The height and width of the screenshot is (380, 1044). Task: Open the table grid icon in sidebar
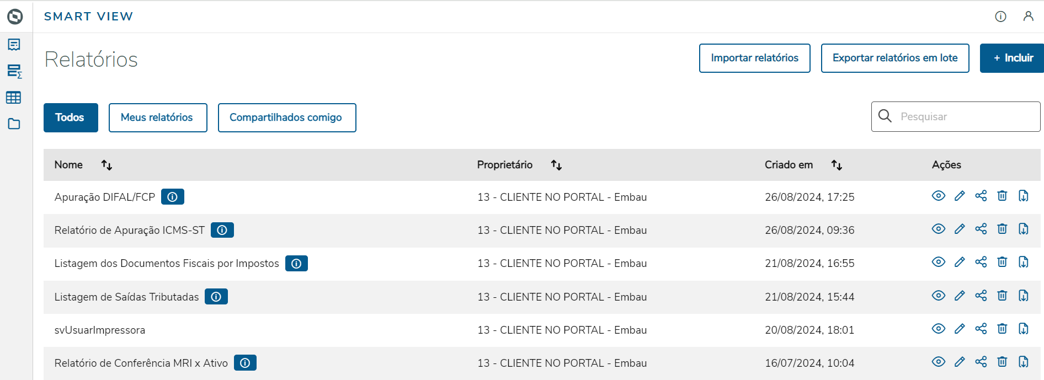tap(14, 98)
